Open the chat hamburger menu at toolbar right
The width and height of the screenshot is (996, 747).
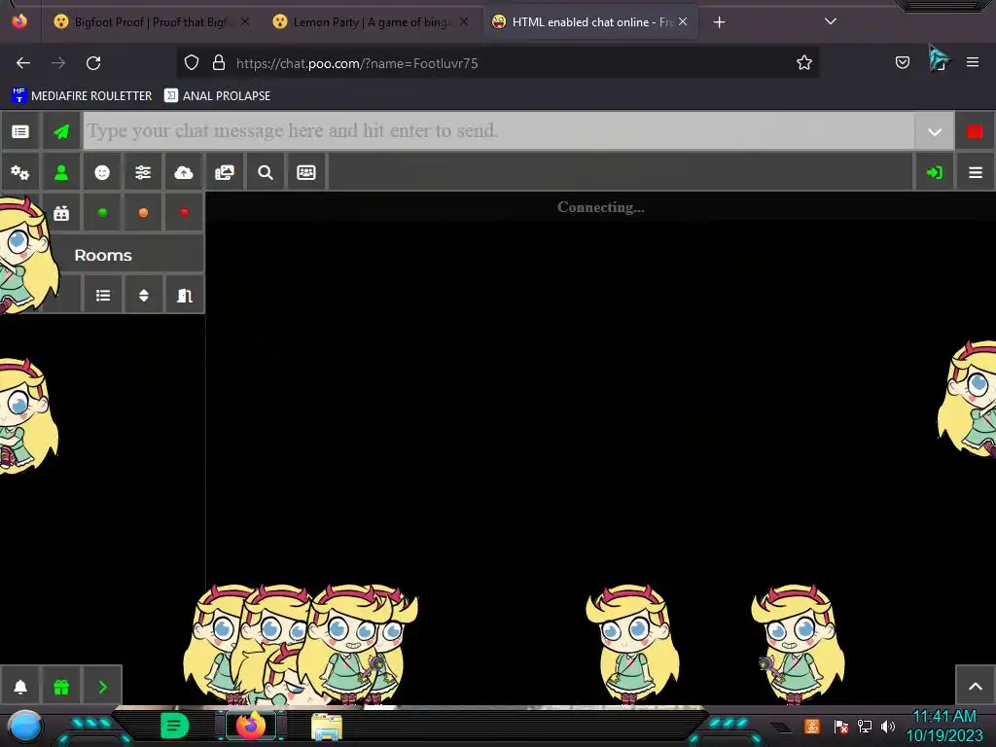pos(976,172)
